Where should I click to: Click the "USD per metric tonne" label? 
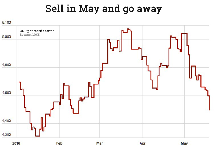pyautogui.click(x=37, y=31)
